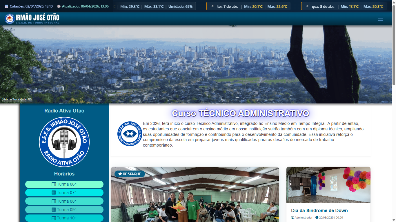This screenshot has width=396, height=222.
Task: Open the hamburger navigation menu
Action: [x=381, y=19]
